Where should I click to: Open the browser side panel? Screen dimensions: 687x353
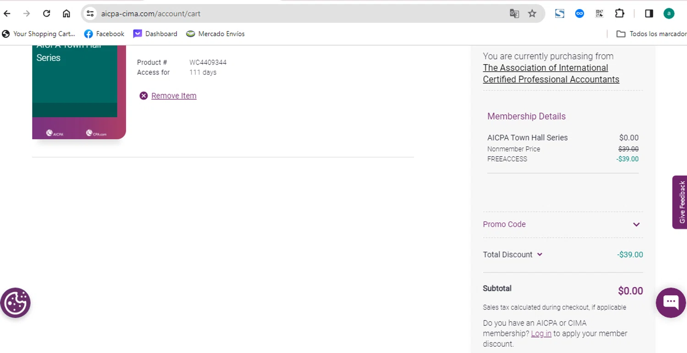pyautogui.click(x=649, y=14)
